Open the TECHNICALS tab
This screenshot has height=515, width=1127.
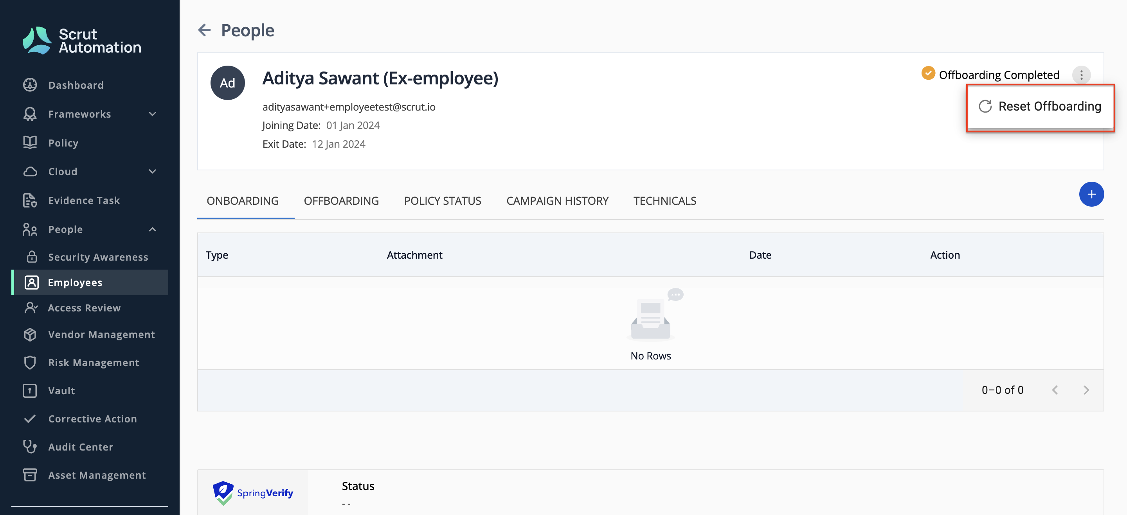pyautogui.click(x=664, y=200)
